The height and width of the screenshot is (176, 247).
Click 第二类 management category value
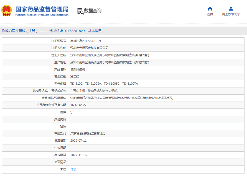75,76
